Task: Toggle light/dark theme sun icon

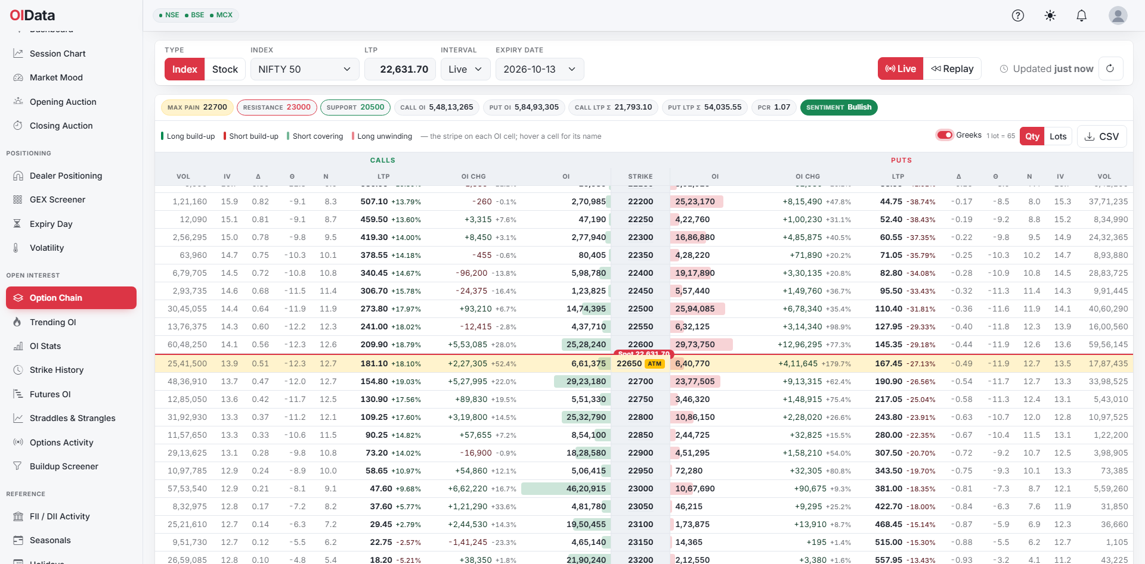Action: [x=1050, y=15]
